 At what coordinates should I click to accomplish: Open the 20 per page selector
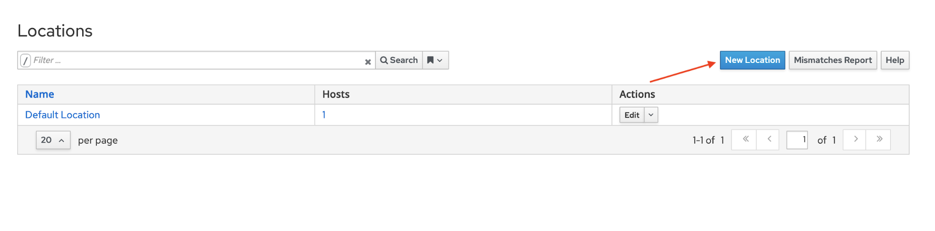tap(53, 140)
